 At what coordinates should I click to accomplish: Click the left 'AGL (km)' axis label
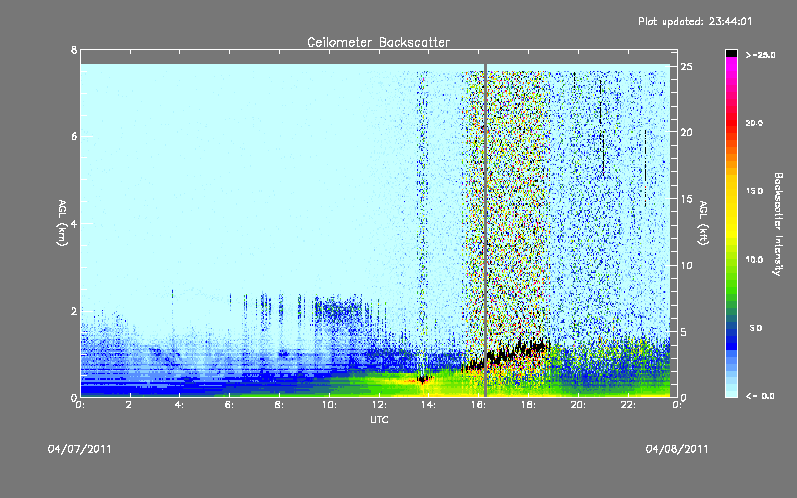62,223
